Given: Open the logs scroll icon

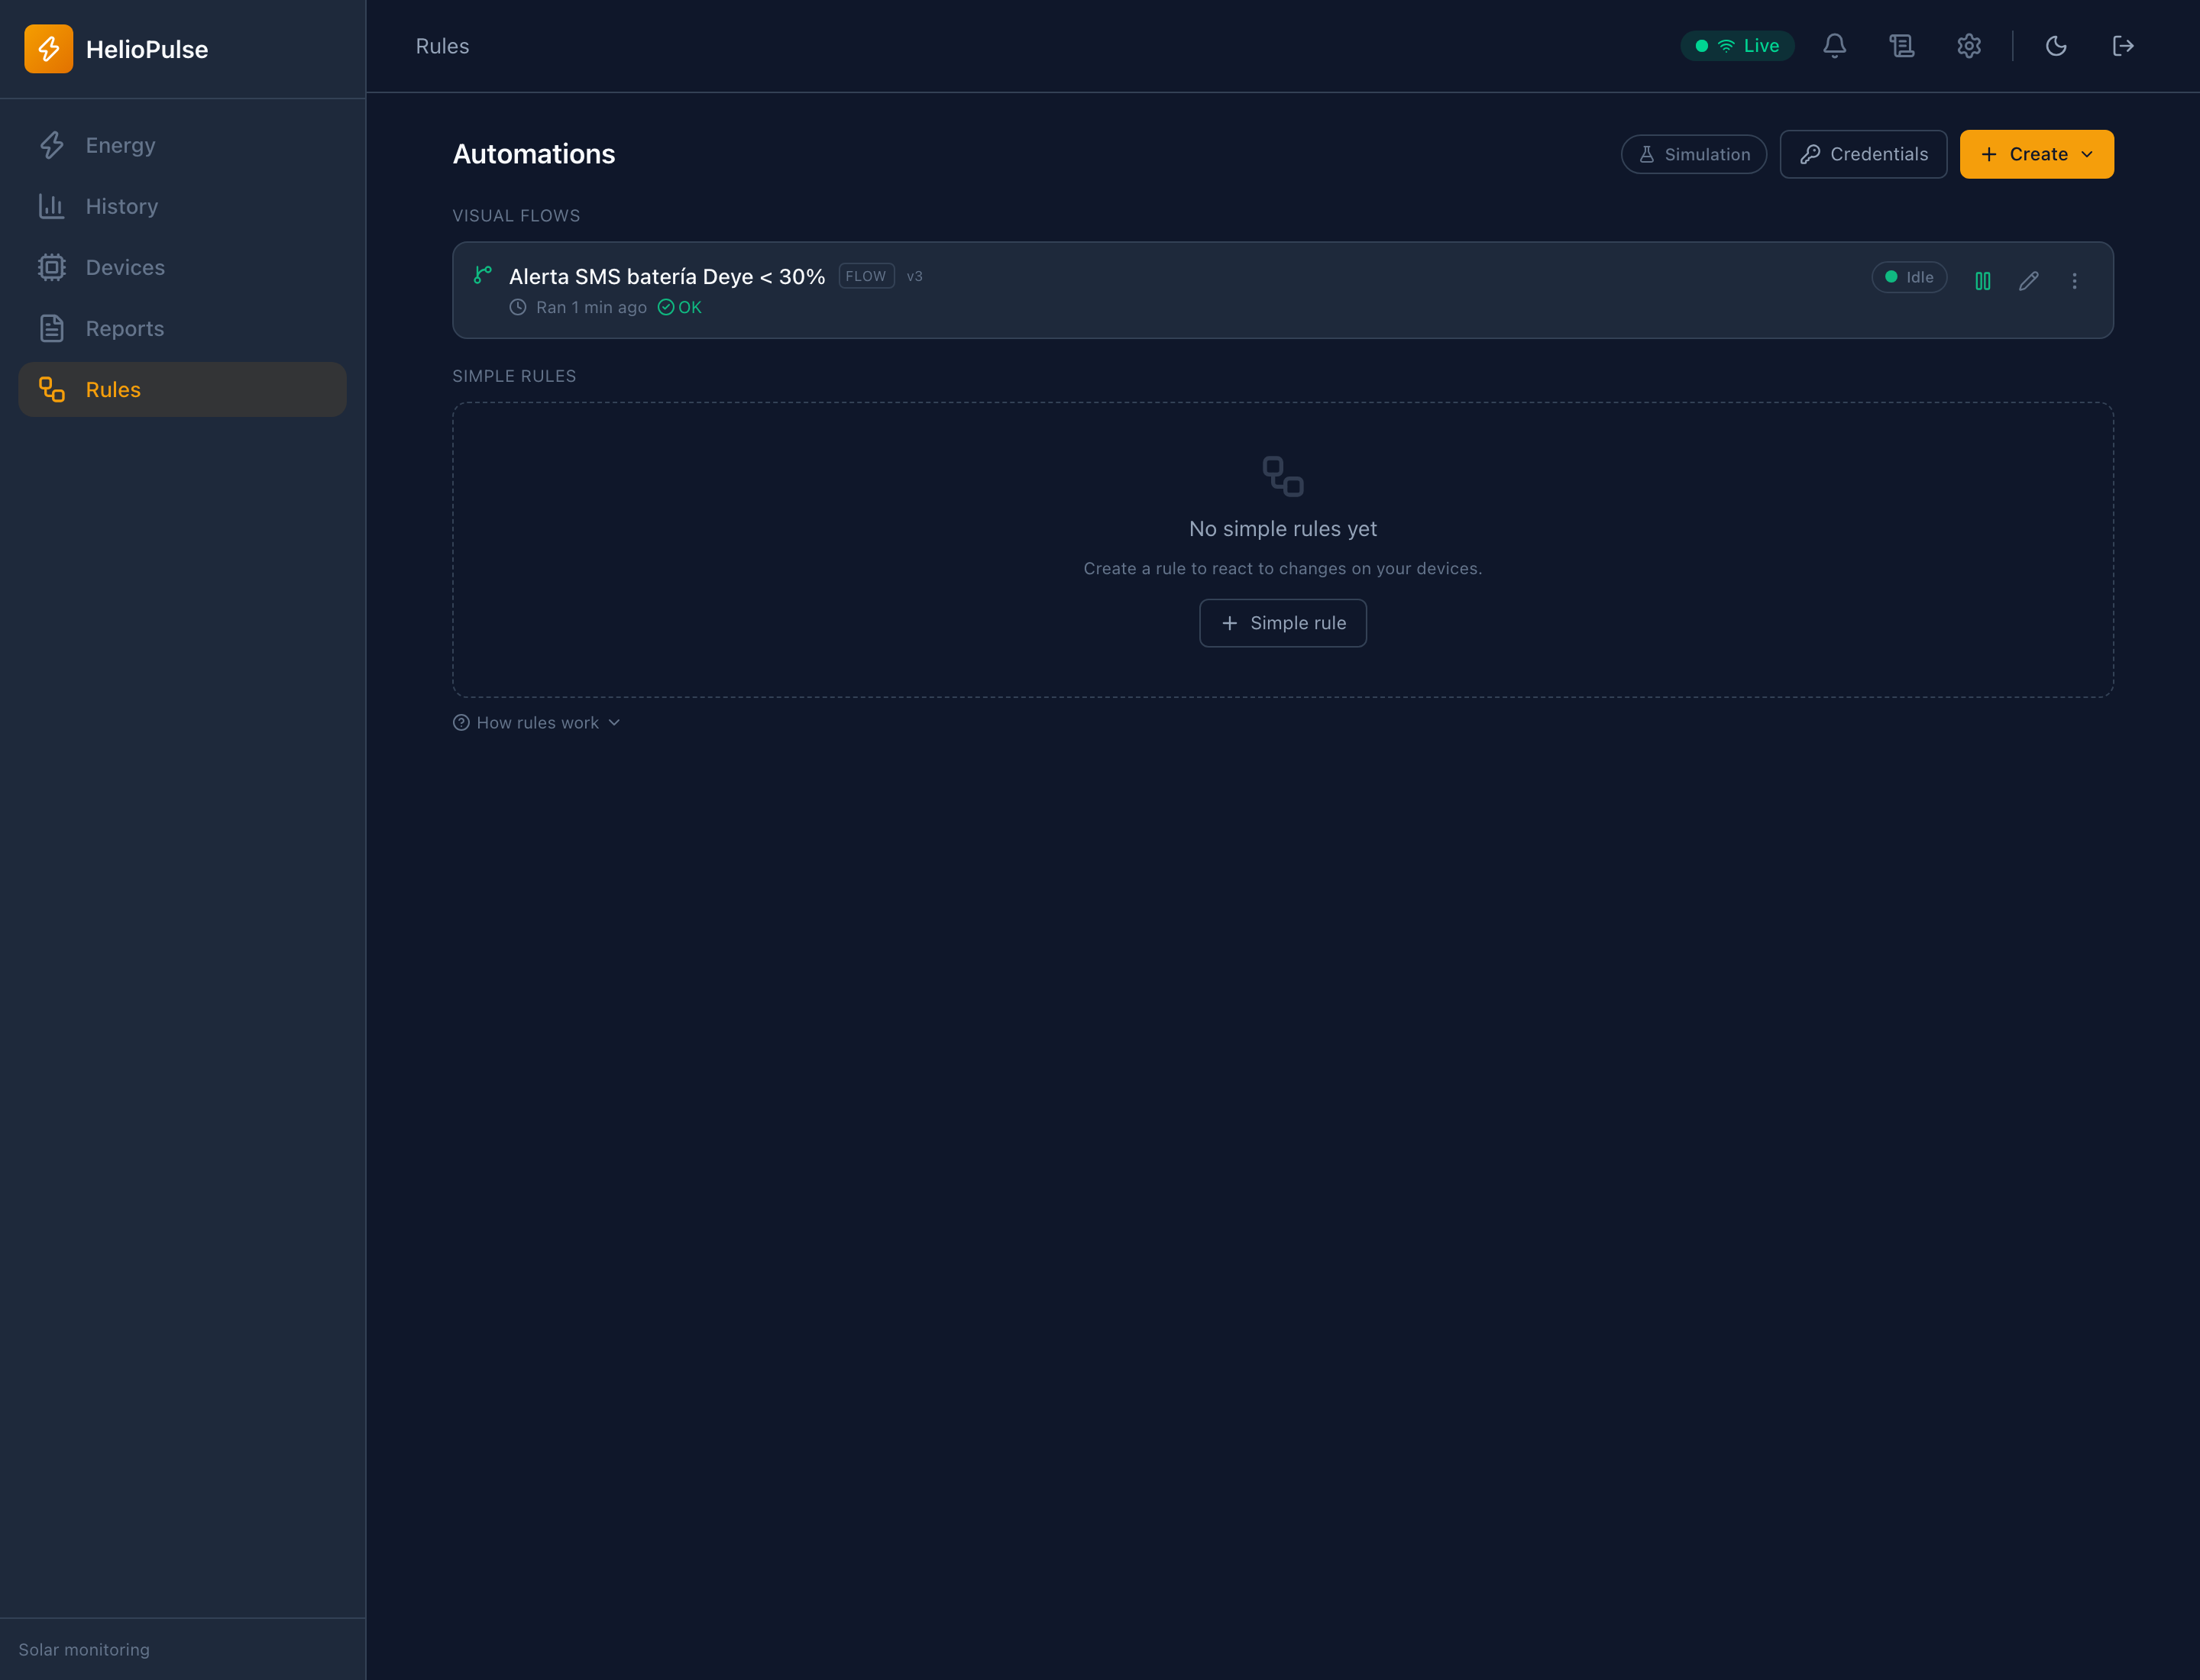Looking at the screenshot, I should tap(1901, 46).
